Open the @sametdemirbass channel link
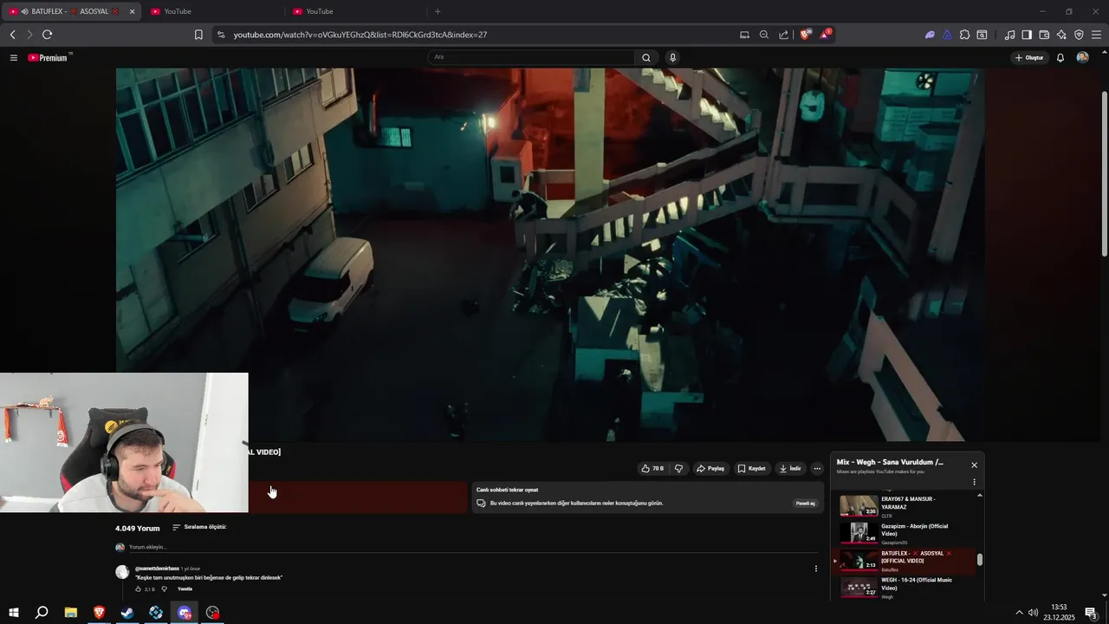The height and width of the screenshot is (624, 1109). [x=157, y=569]
